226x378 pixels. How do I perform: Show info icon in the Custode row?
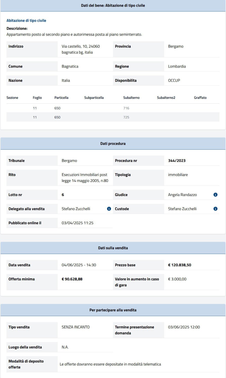point(215,209)
